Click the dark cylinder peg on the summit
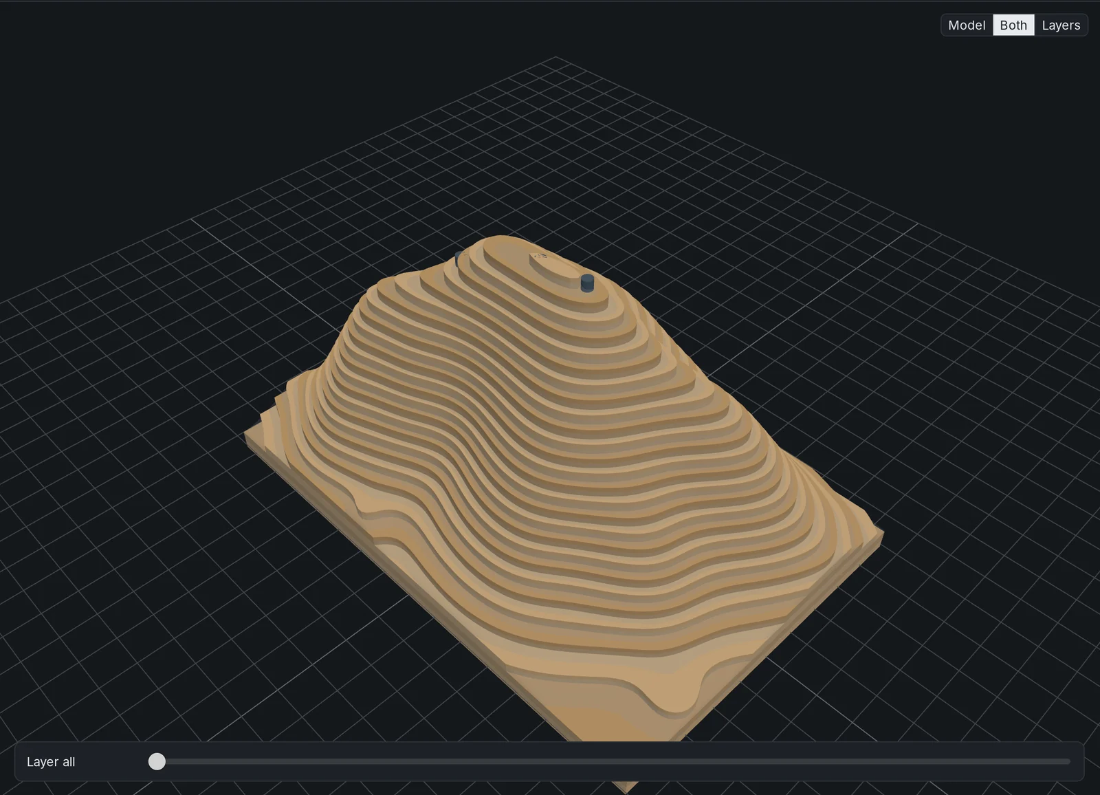Viewport: 1100px width, 795px height. click(587, 283)
